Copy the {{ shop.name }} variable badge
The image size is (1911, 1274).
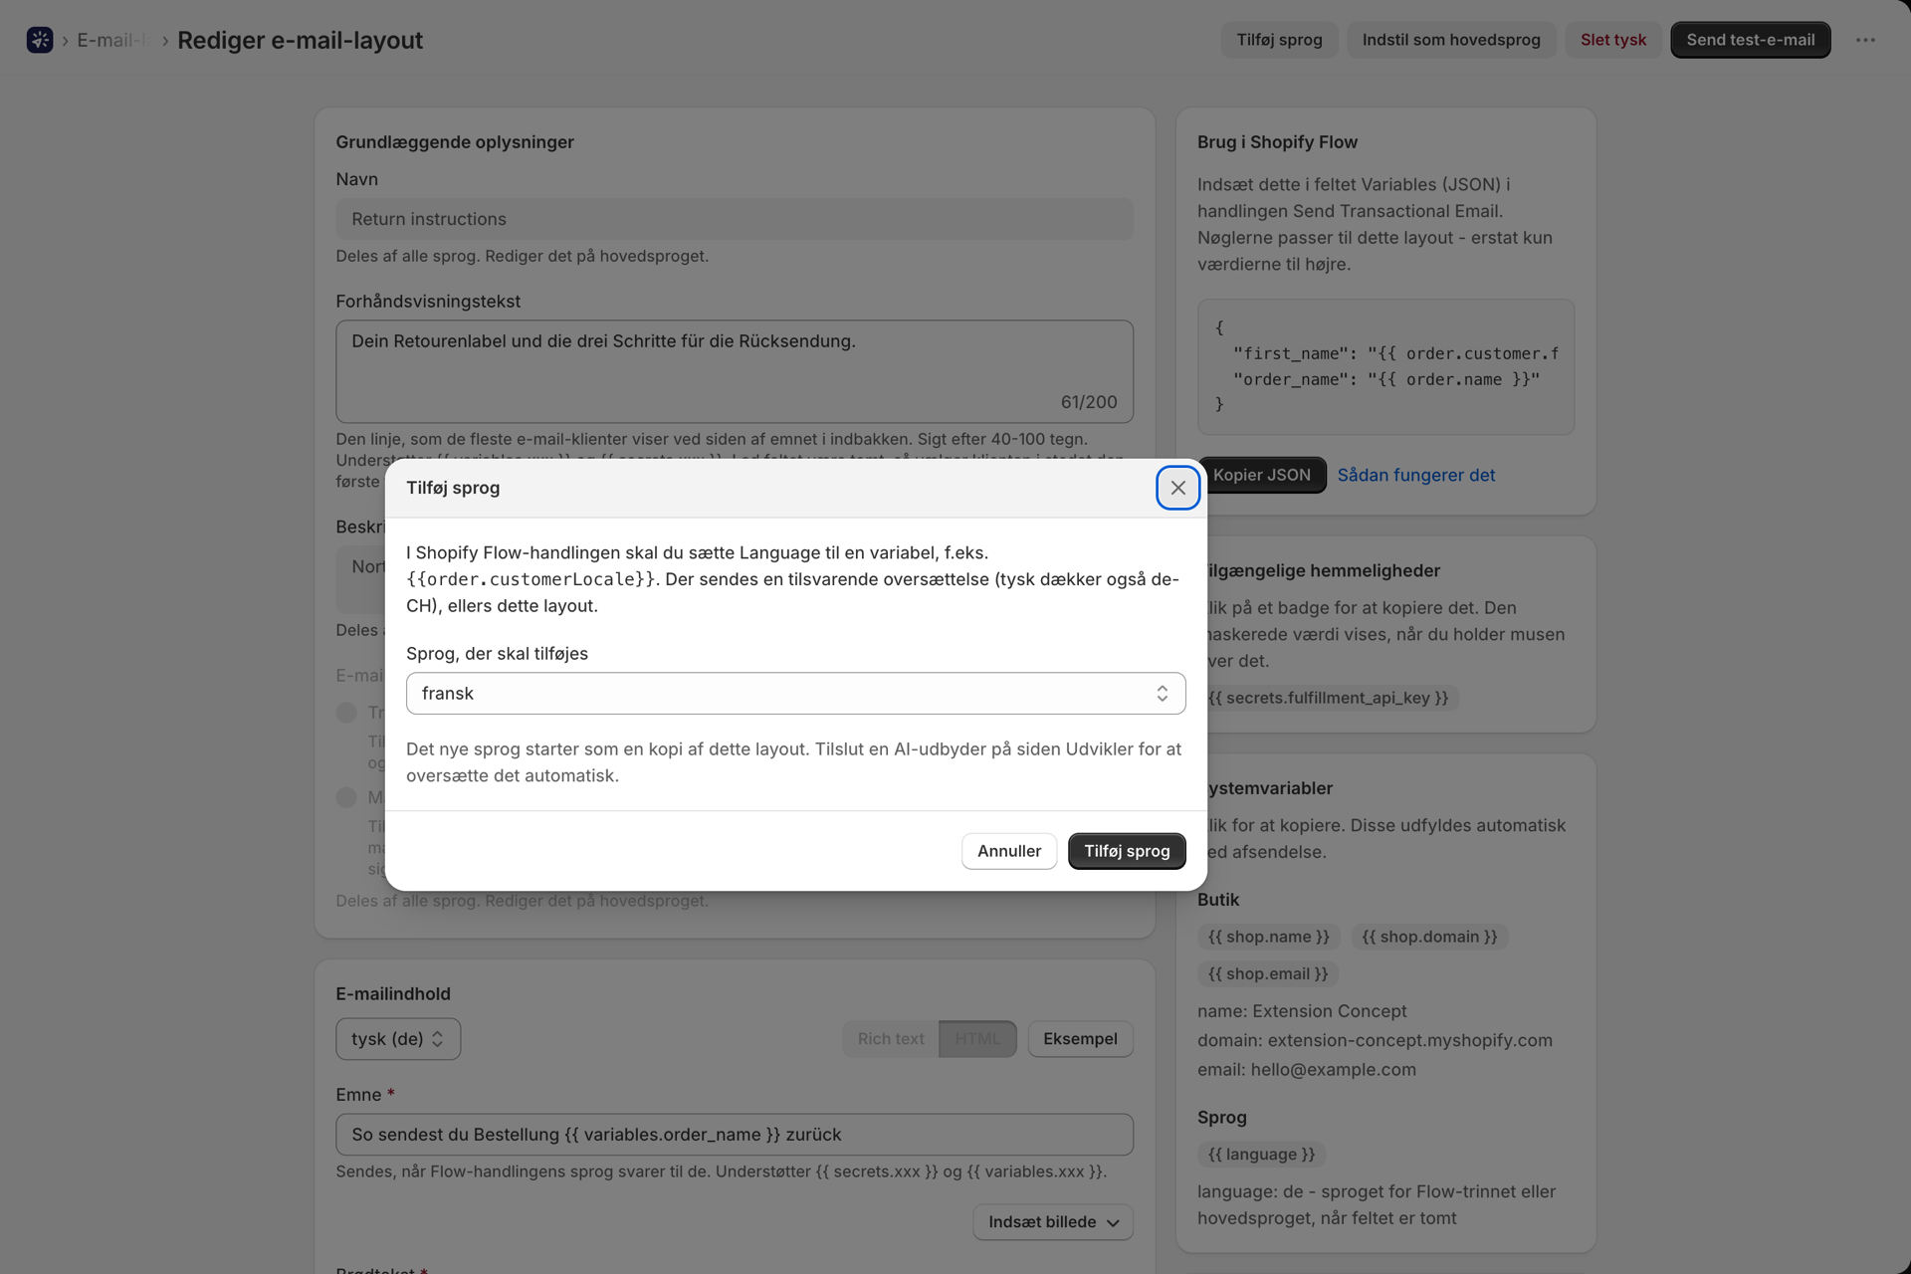coord(1268,937)
